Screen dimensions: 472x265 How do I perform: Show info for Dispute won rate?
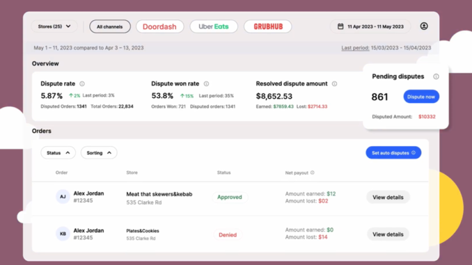pos(206,83)
